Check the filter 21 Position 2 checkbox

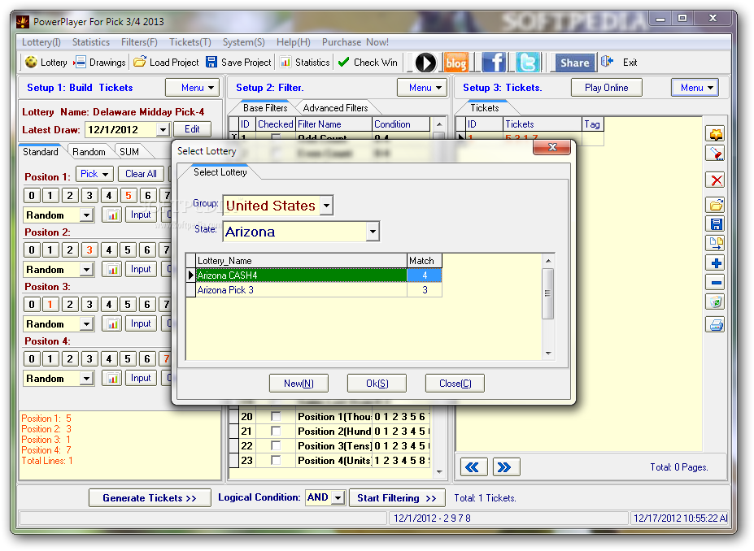coord(276,431)
